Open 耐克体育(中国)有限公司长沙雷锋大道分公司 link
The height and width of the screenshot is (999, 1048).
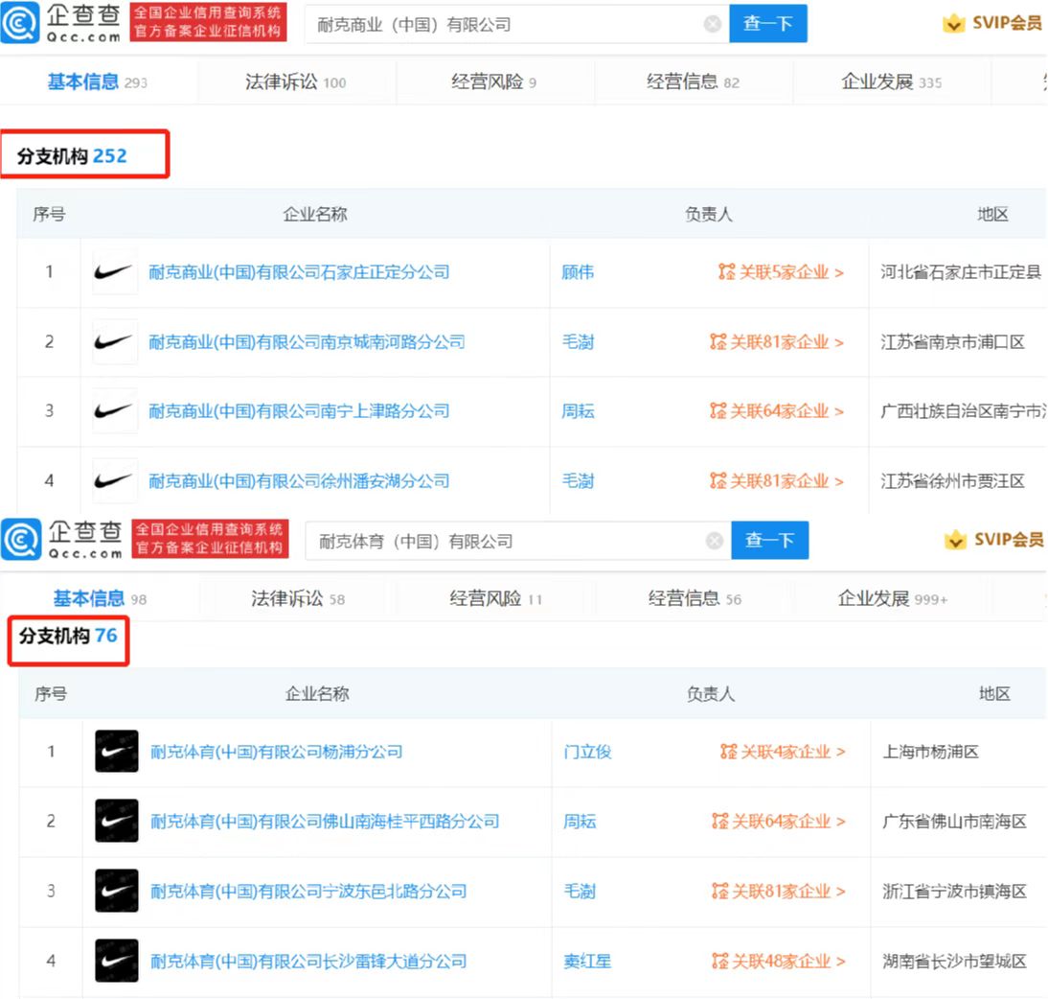pos(308,962)
